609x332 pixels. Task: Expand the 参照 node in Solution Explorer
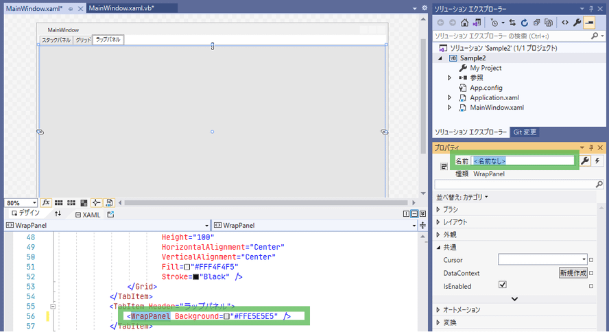(449, 78)
